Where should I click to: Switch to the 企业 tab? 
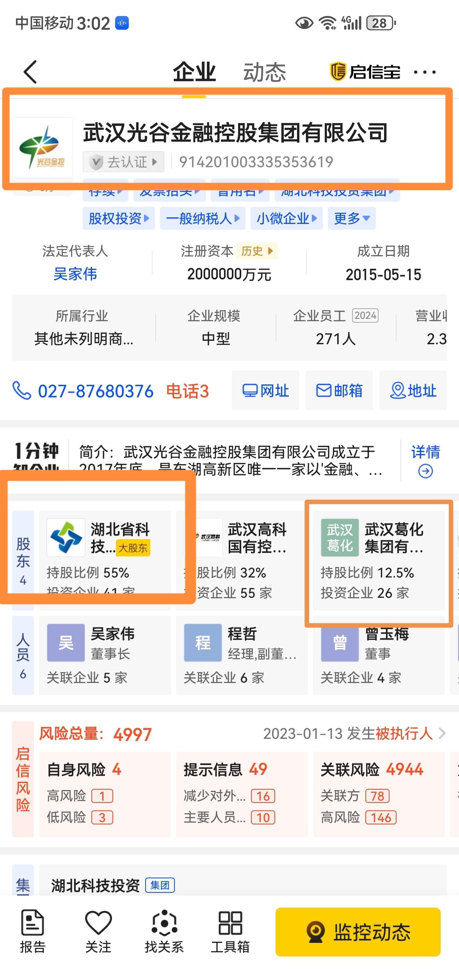[x=194, y=72]
